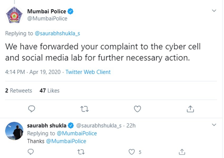View the 2 Retweets list
Screen dimensions: 224x158
pos(18,91)
